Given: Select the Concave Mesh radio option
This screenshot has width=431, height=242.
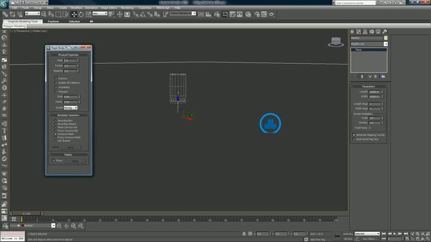Looking at the screenshot, I should coord(55,134).
